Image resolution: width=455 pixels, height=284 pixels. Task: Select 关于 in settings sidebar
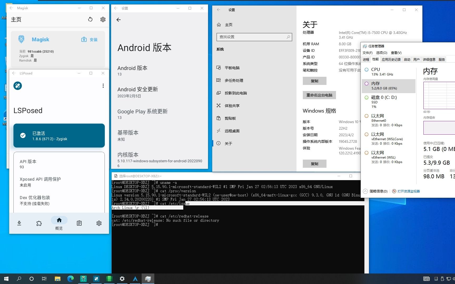pyautogui.click(x=254, y=144)
